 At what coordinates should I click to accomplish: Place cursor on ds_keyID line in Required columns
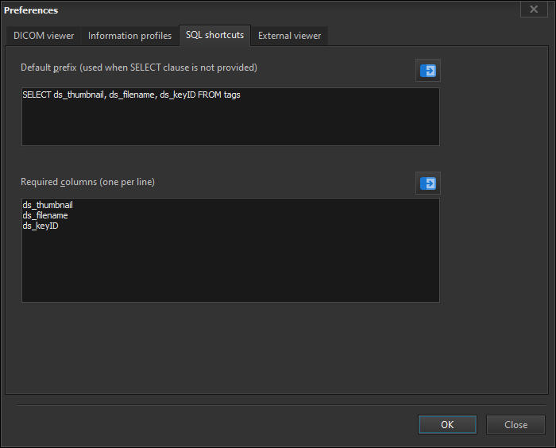[x=41, y=226]
